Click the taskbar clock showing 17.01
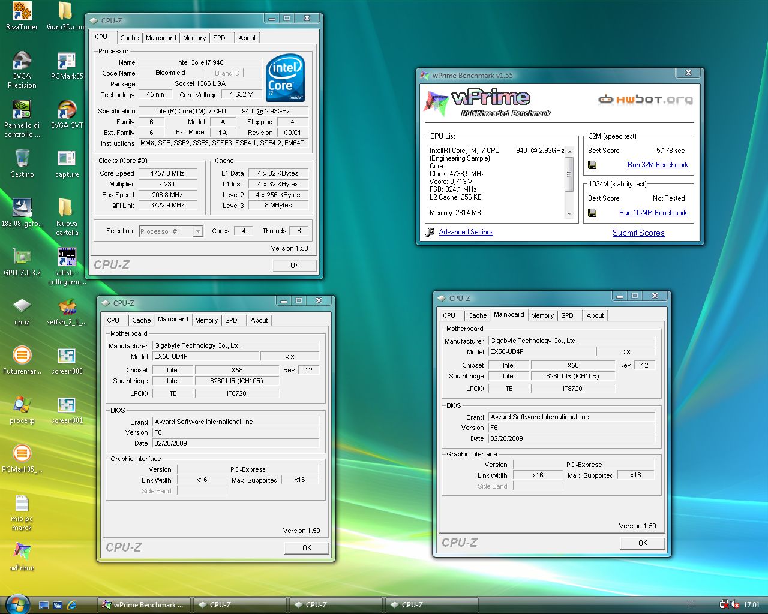The width and height of the screenshot is (768, 614). pos(751,605)
